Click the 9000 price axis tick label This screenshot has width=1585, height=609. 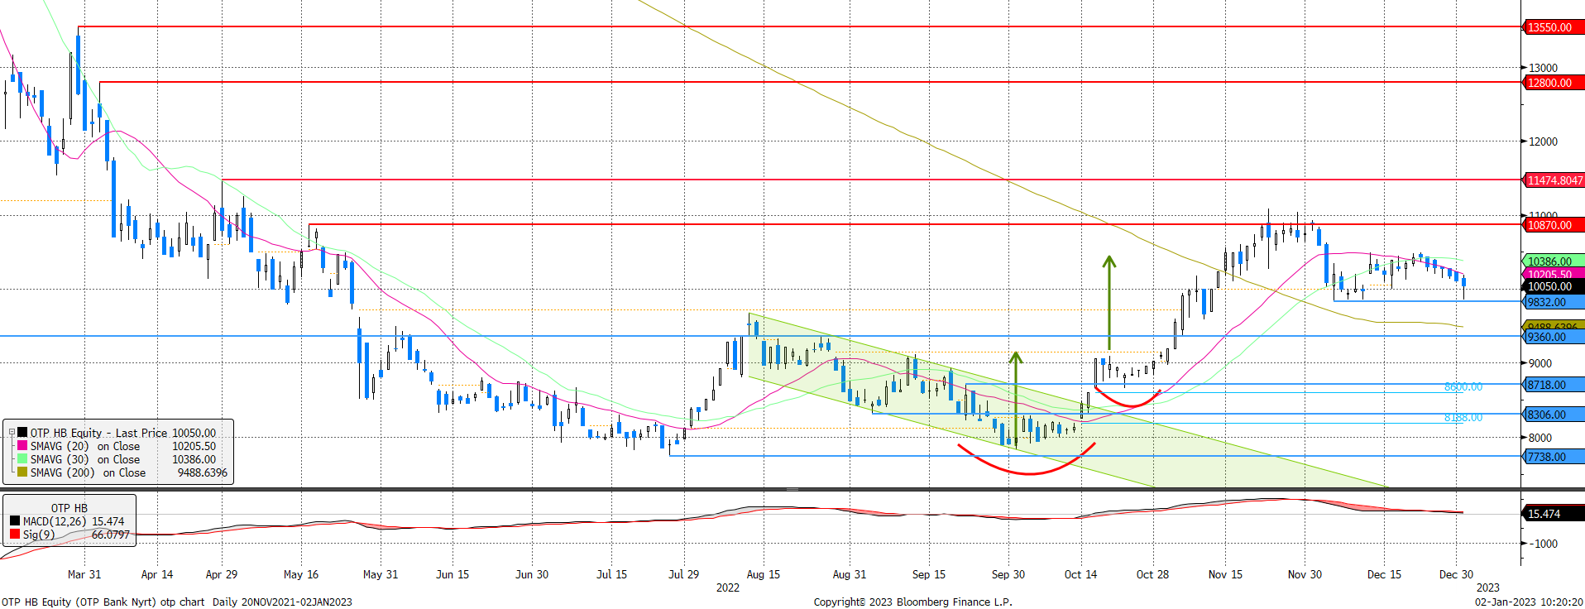[1540, 363]
